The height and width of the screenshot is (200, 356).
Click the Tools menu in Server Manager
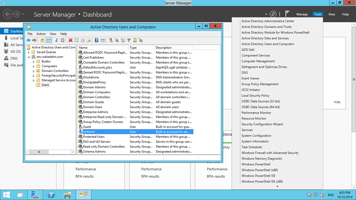[x=318, y=14]
